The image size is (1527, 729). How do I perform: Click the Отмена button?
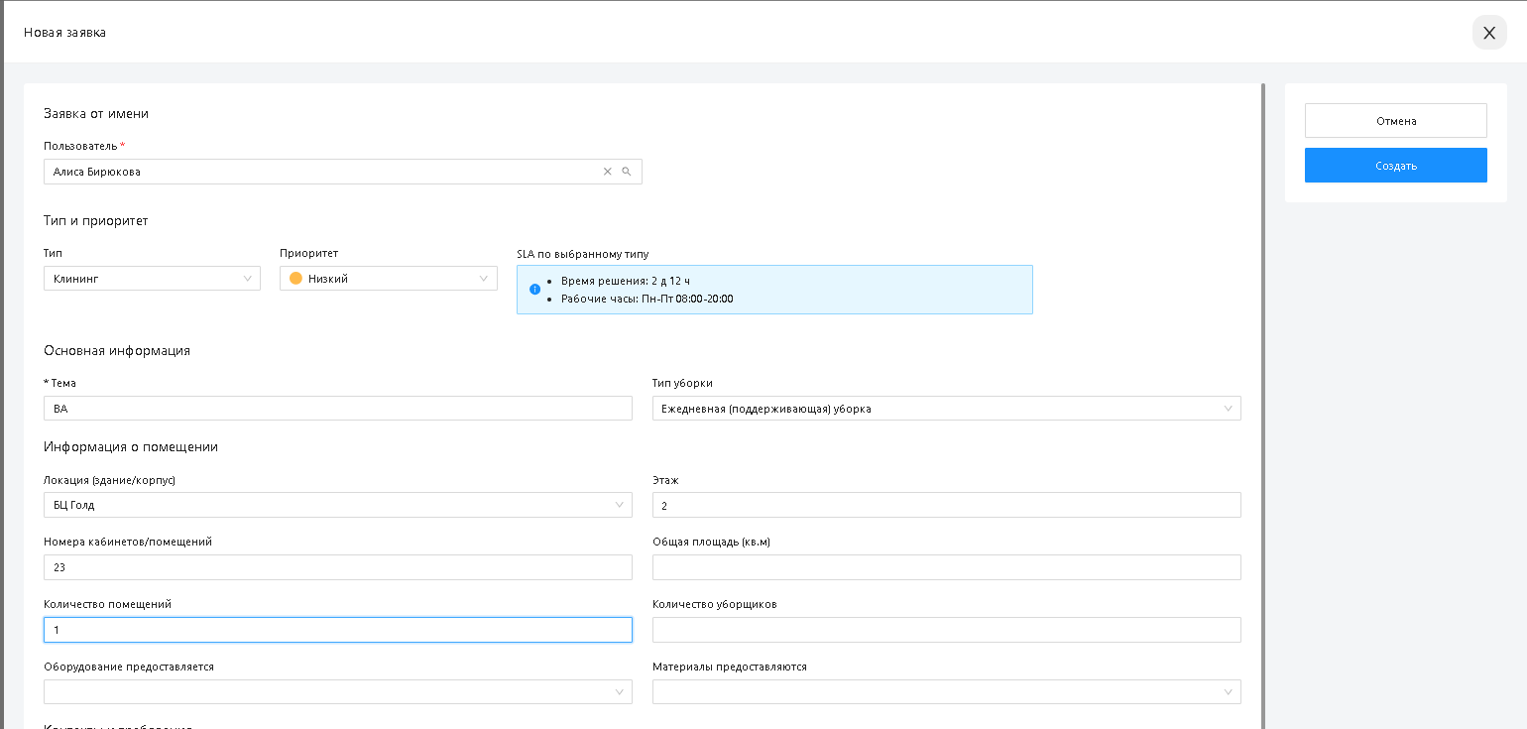(x=1395, y=121)
